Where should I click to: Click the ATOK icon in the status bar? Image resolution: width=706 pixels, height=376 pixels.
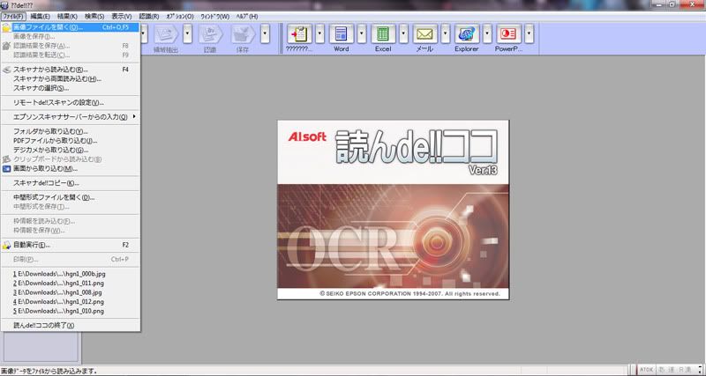click(646, 370)
